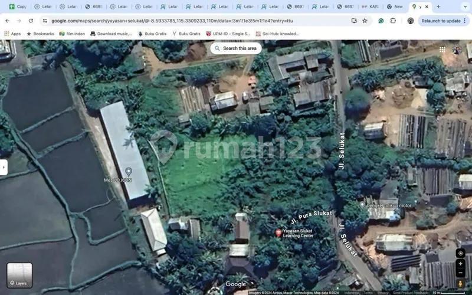Open the Extensions puzzle icon

(x=393, y=21)
